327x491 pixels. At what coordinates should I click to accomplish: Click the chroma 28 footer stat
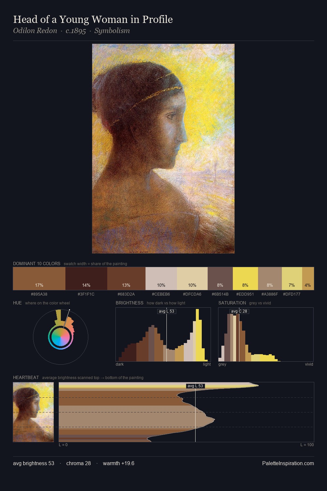coord(78,463)
